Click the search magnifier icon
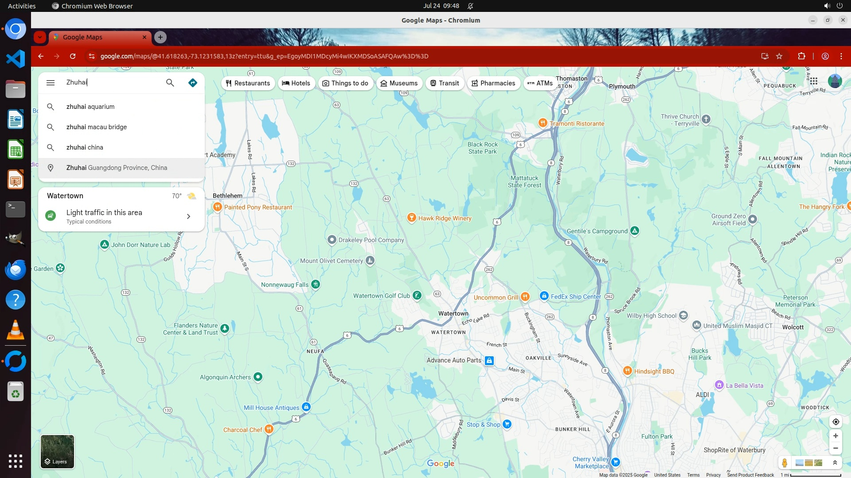Screen dimensions: 851x478 [170, 83]
